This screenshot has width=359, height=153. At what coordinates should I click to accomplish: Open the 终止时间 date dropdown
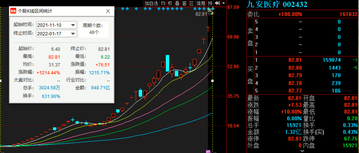point(73,34)
